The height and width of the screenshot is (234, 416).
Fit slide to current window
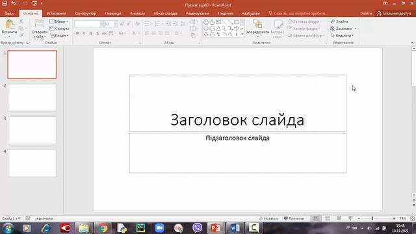(412, 218)
